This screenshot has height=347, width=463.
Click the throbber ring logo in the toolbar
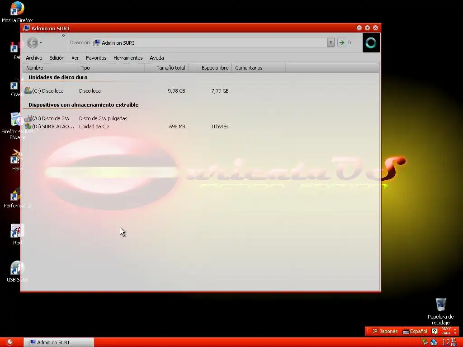(371, 43)
